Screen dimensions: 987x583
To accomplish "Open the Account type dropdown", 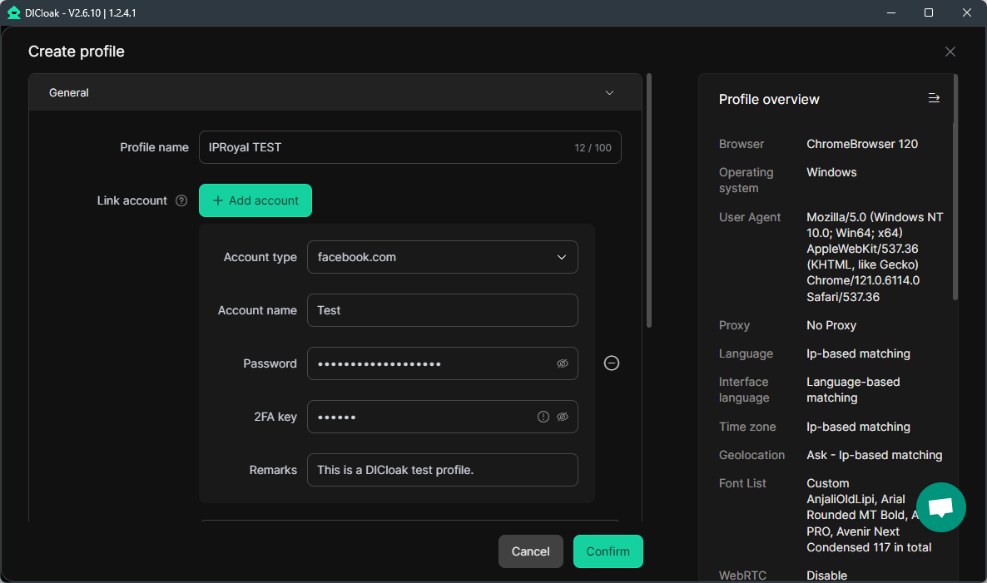I will tap(443, 257).
